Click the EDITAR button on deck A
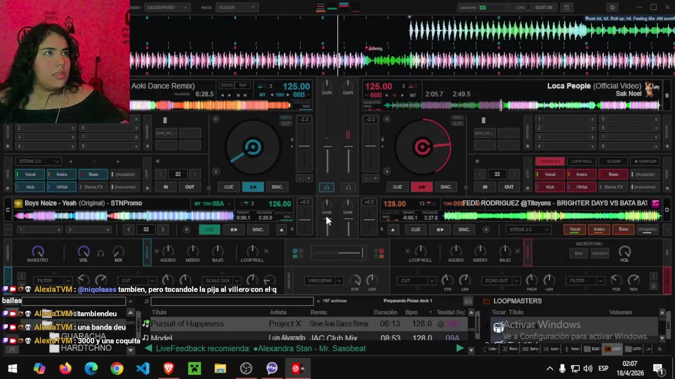675x379 pixels. point(227,85)
